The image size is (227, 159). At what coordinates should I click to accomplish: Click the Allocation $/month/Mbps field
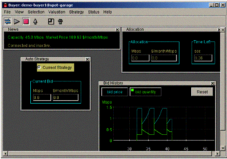click(164, 58)
